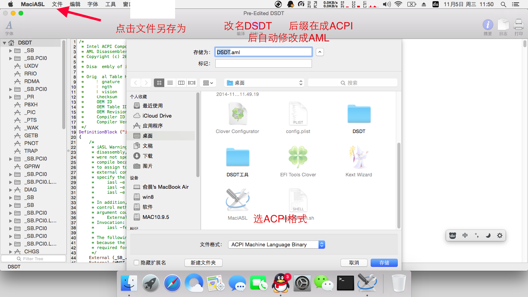This screenshot has width=528, height=297.
Task: Click the 打印 printer toolbar icon
Action: click(x=518, y=28)
